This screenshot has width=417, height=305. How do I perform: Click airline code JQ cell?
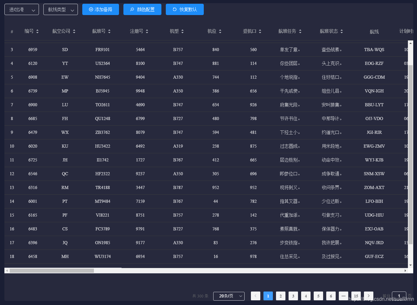pos(65,243)
